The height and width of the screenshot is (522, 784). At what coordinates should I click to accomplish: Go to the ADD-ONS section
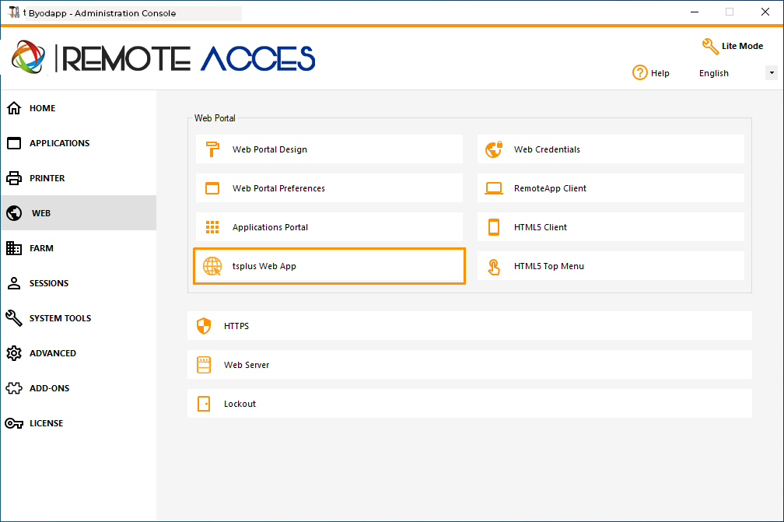point(79,388)
